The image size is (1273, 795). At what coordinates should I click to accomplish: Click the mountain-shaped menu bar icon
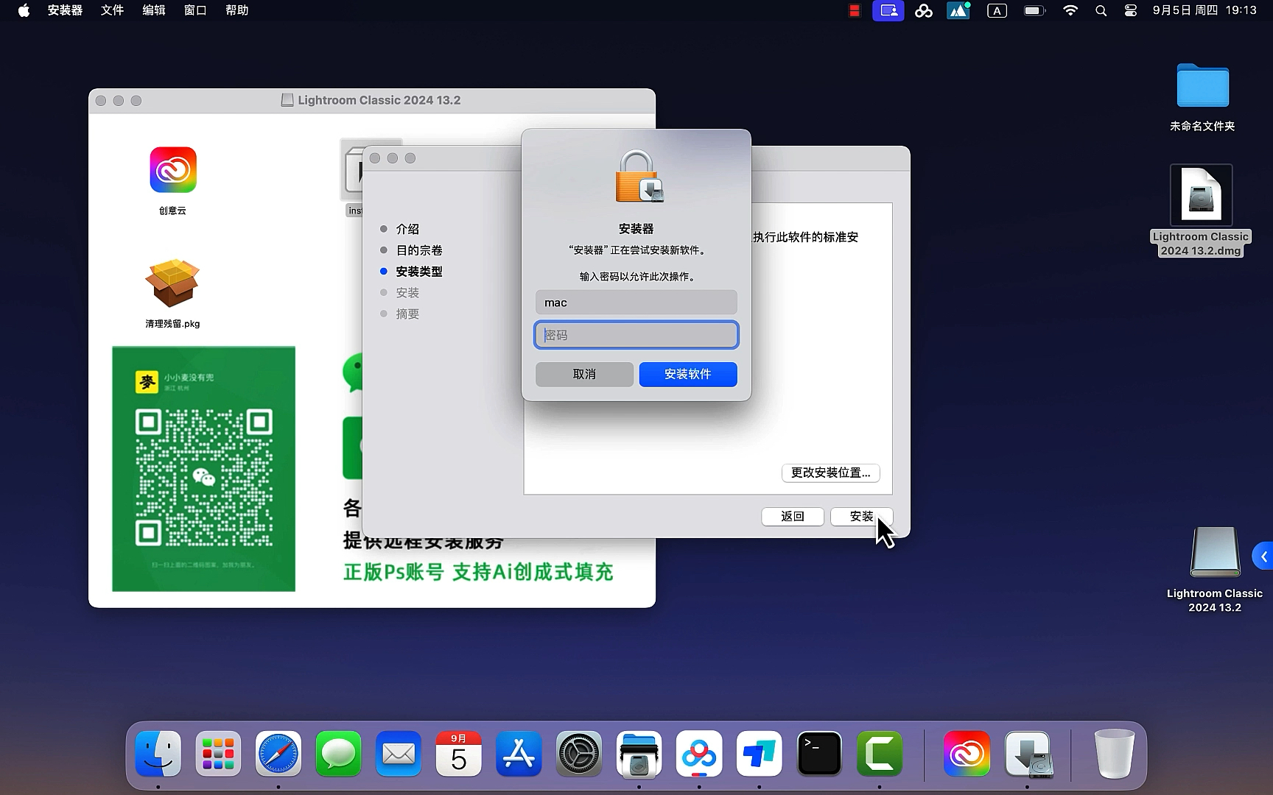[x=958, y=10]
